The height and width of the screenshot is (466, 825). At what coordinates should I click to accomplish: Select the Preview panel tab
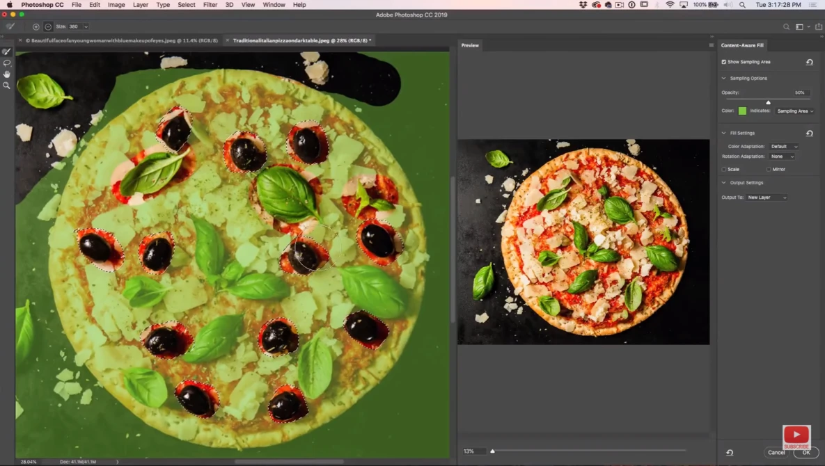pyautogui.click(x=470, y=45)
